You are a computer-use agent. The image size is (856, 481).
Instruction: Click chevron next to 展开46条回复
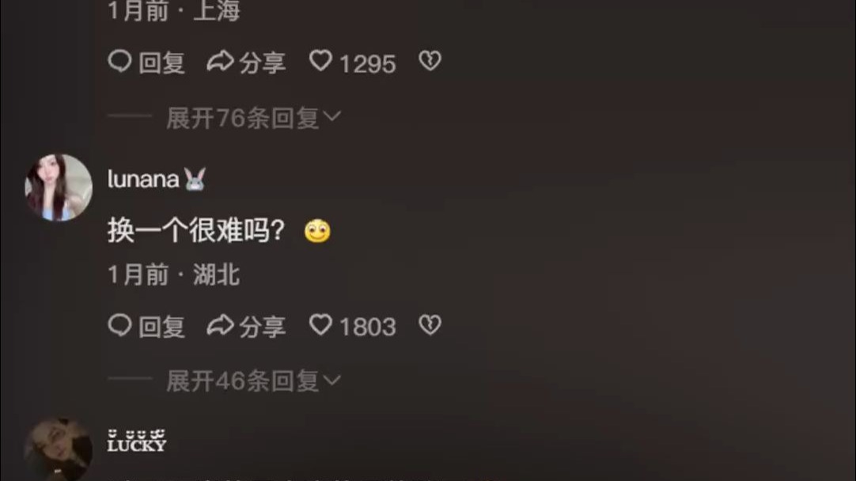pyautogui.click(x=332, y=380)
